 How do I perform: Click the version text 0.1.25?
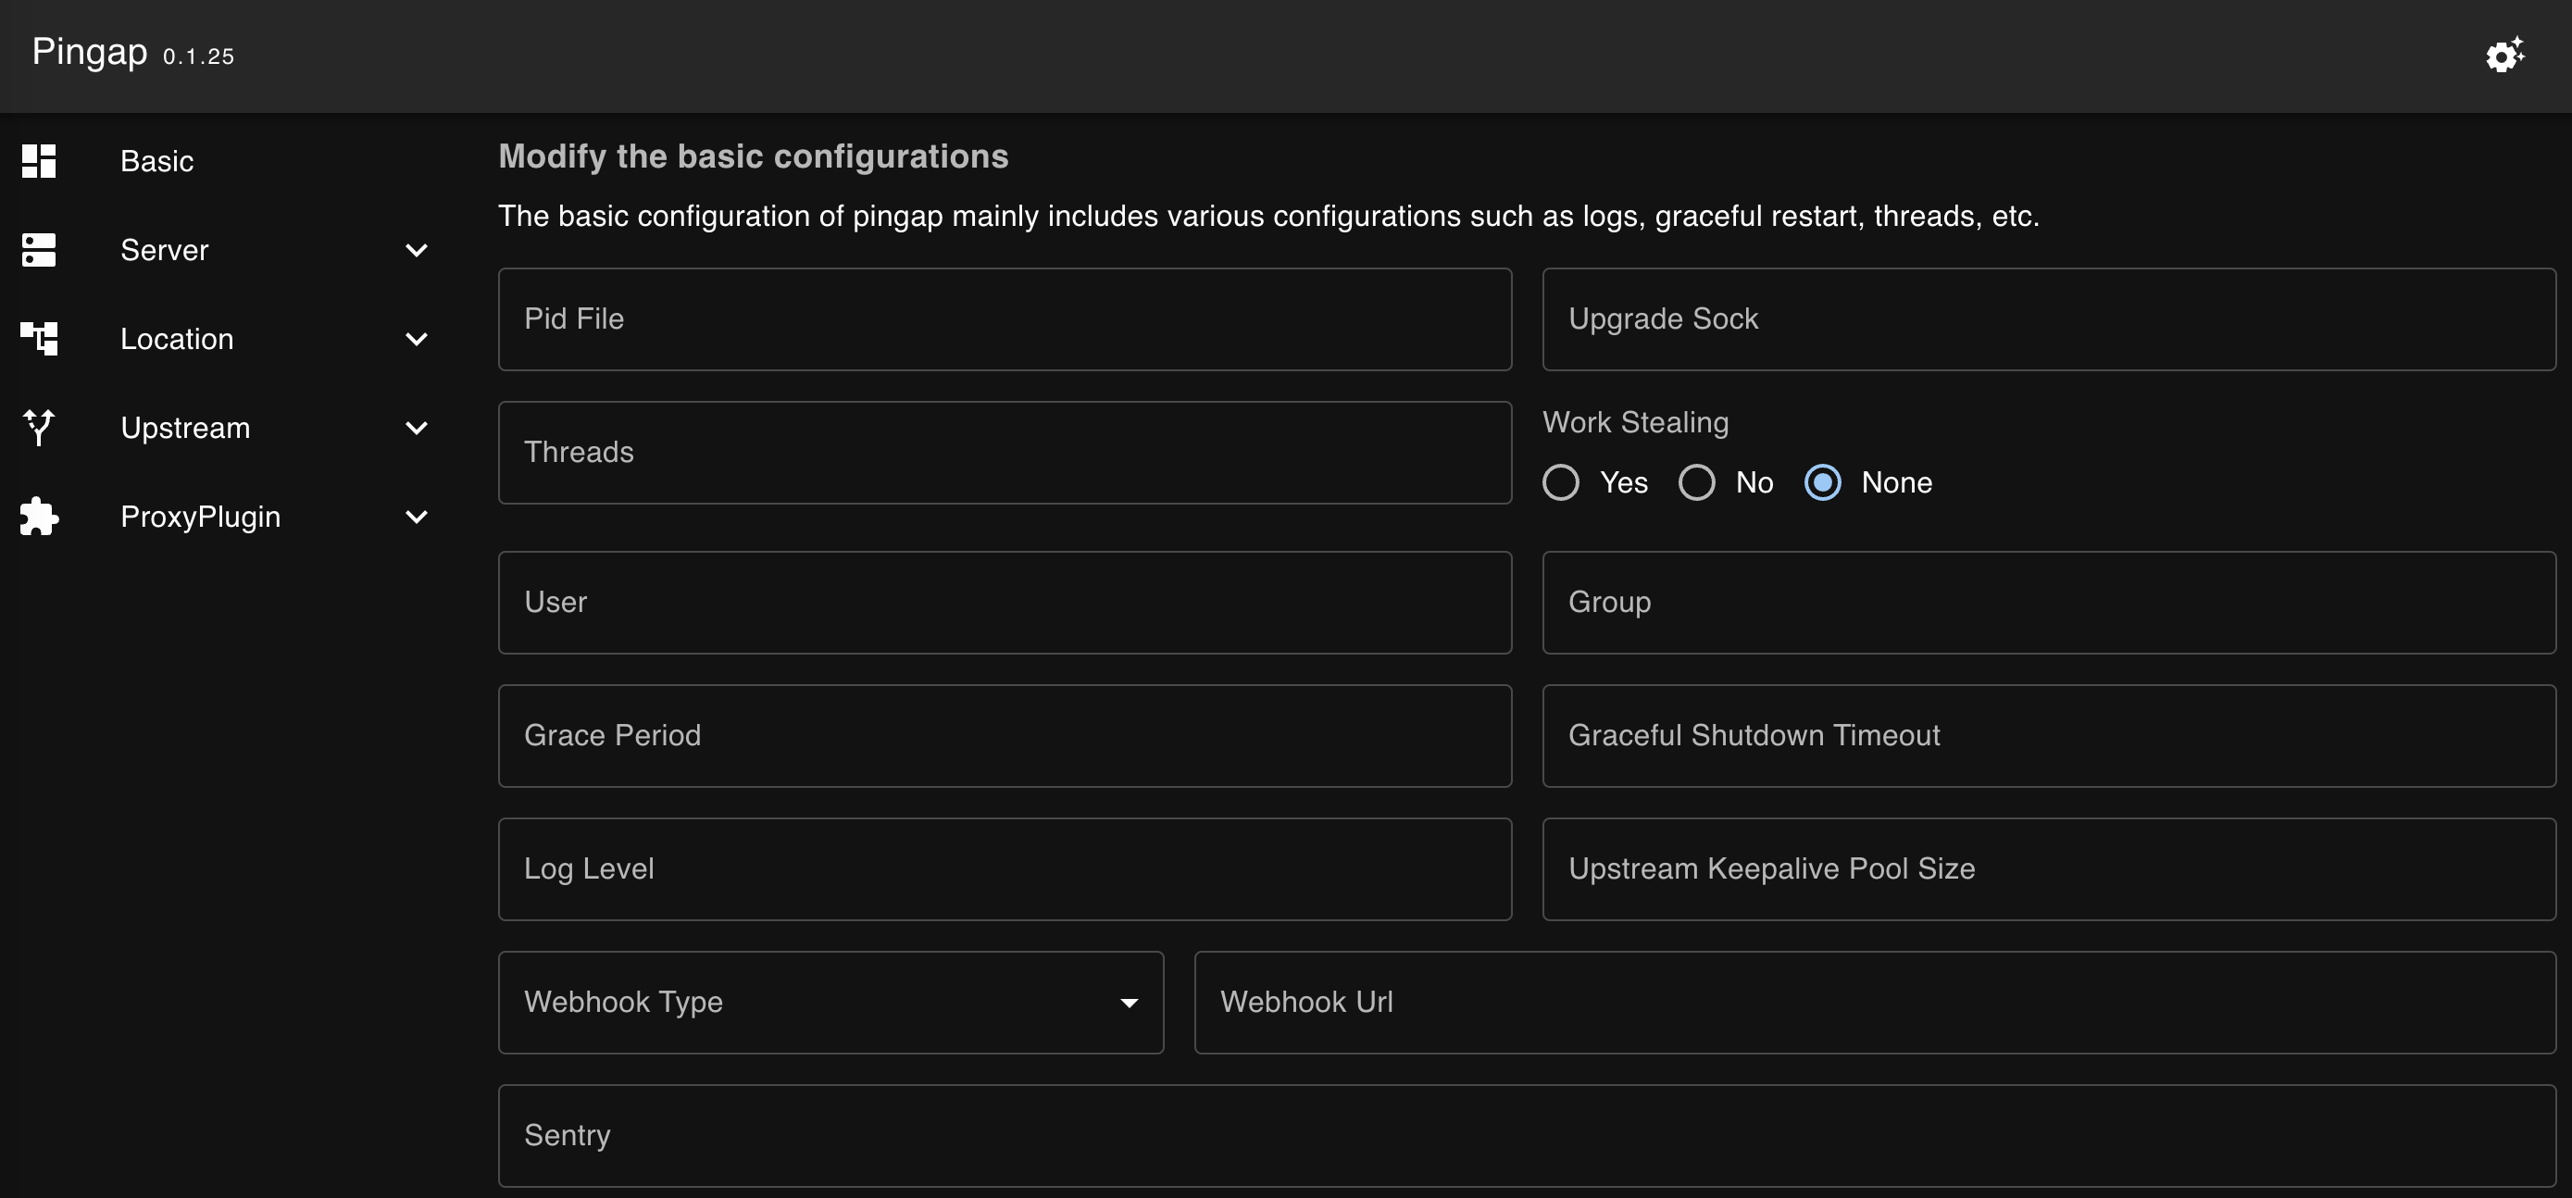(199, 56)
